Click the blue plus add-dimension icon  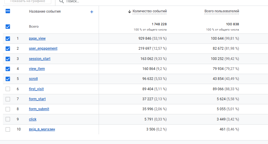(92, 12)
